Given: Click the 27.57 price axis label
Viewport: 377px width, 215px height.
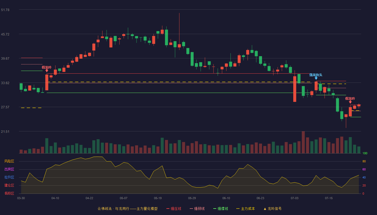Looking at the screenshot, I should pyautogui.click(x=5, y=107).
